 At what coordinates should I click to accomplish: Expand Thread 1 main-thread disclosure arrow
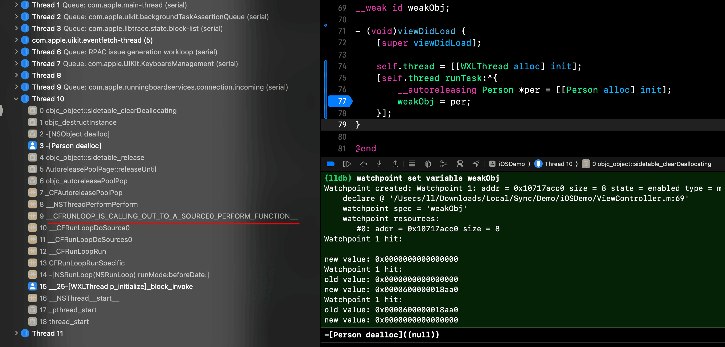tap(16, 5)
